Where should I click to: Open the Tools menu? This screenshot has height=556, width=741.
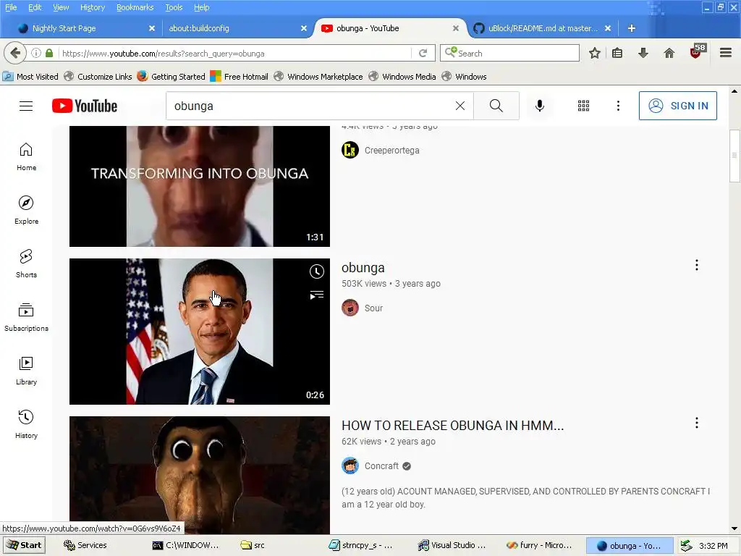[x=174, y=7]
